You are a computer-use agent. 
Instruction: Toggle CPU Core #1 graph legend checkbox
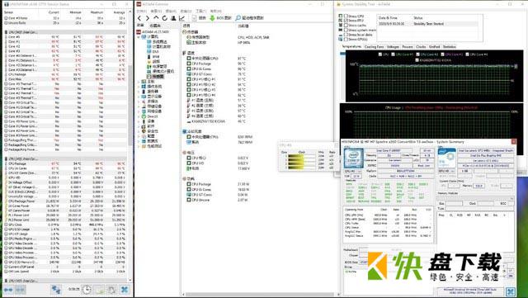(394, 54)
